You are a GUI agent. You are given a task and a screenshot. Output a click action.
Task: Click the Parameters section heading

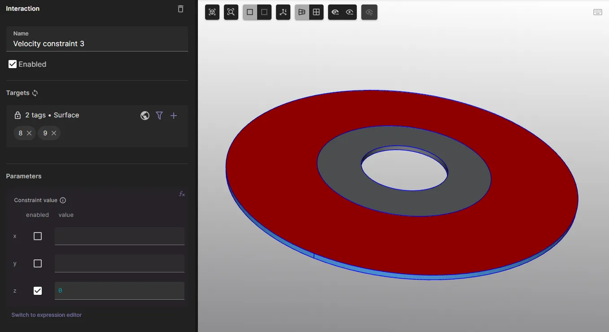(x=24, y=176)
